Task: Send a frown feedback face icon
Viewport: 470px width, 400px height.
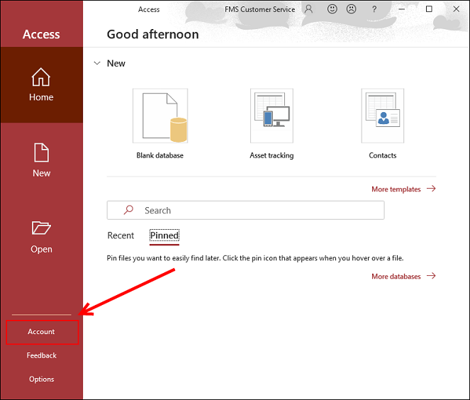Action: coord(351,9)
